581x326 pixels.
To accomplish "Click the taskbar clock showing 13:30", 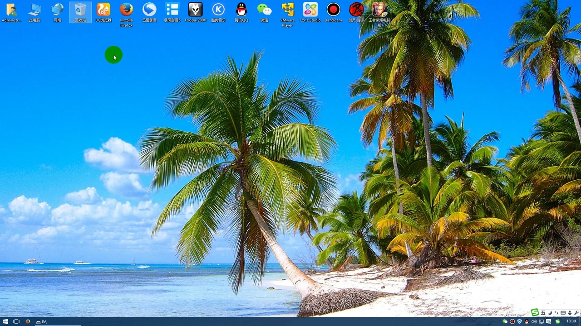I will 571,321.
